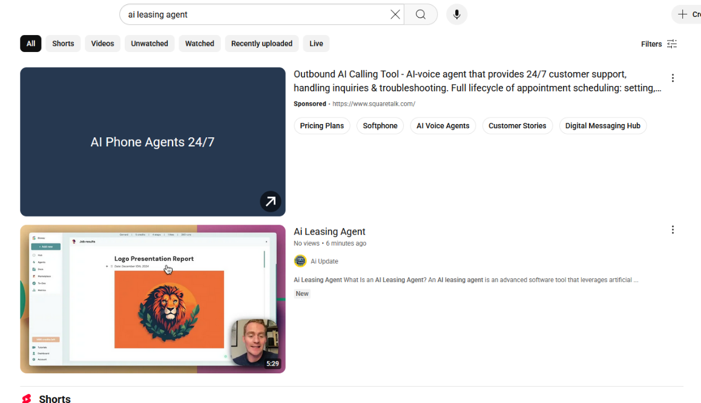The width and height of the screenshot is (701, 403).
Task: Open the squaretalk.com URL link
Action: coord(374,103)
